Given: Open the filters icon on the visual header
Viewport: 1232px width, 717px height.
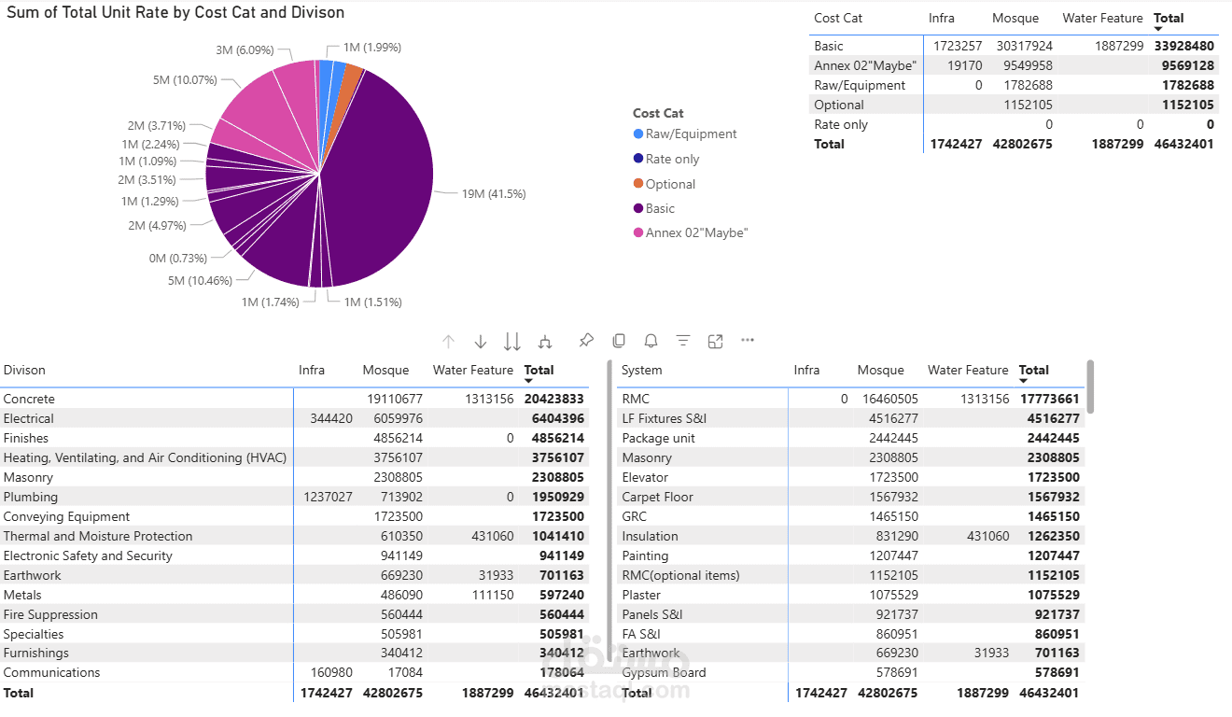Looking at the screenshot, I should click(x=682, y=341).
